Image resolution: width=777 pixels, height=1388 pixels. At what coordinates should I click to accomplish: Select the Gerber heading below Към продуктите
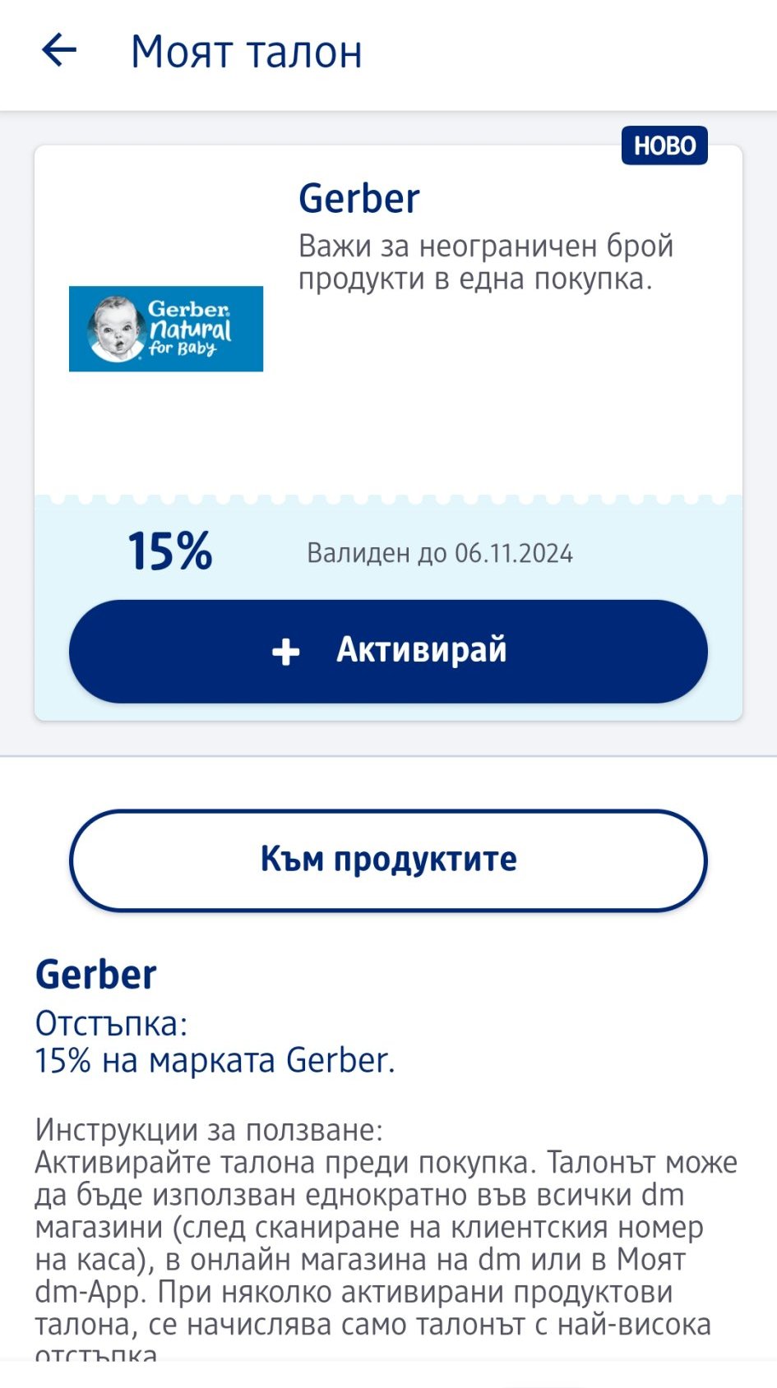[x=95, y=975]
